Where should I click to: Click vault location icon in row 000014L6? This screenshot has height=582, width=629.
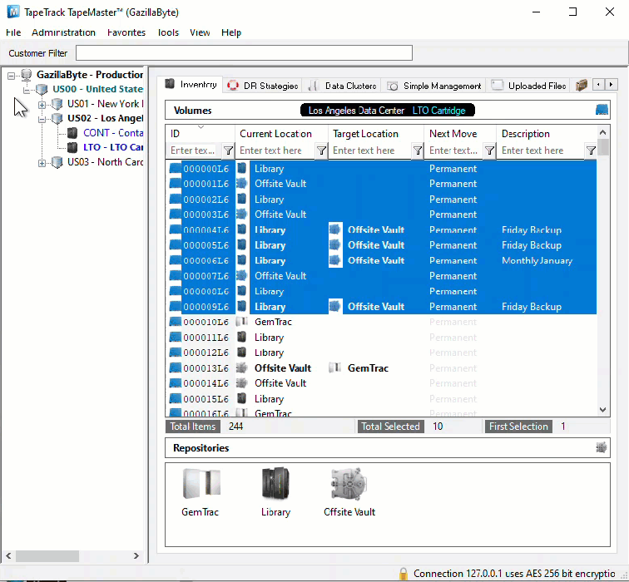click(x=241, y=382)
